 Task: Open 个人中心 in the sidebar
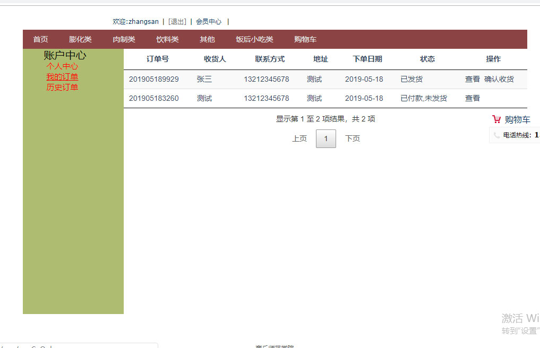[62, 66]
